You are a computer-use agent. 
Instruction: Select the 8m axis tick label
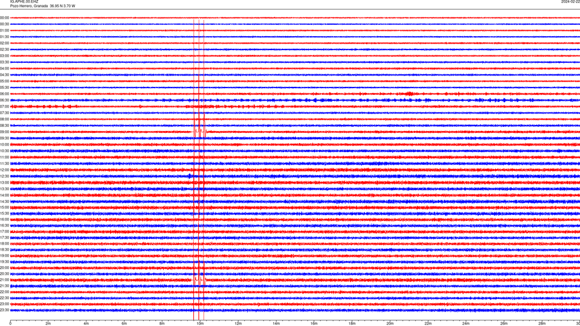[162, 324]
